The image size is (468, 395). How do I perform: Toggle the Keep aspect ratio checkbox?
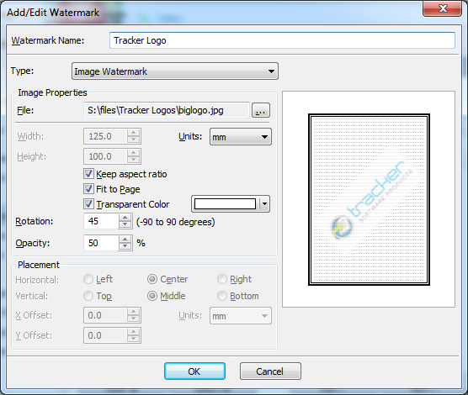(x=88, y=174)
